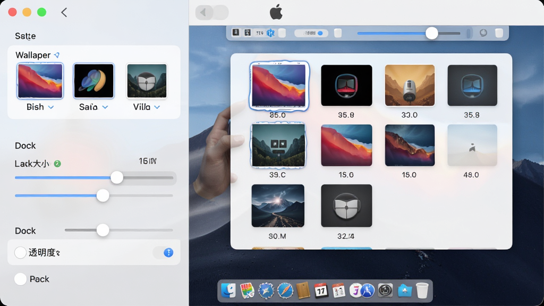Click the slider beside the lower Dock label
The image size is (544, 306).
click(x=118, y=230)
